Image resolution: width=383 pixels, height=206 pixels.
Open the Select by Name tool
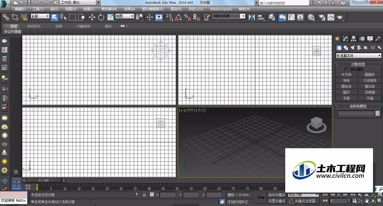[63, 17]
